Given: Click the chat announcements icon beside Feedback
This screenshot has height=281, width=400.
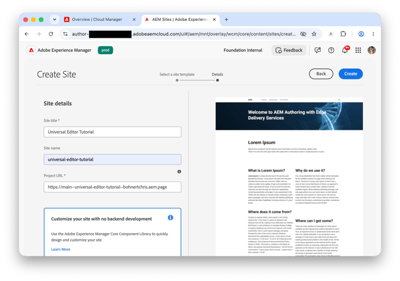Looking at the screenshot, I should pyautogui.click(x=318, y=50).
